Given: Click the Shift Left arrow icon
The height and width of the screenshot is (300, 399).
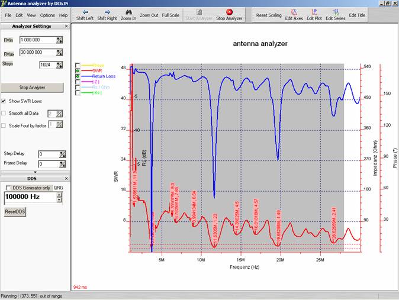Looking at the screenshot, I should point(85,11).
